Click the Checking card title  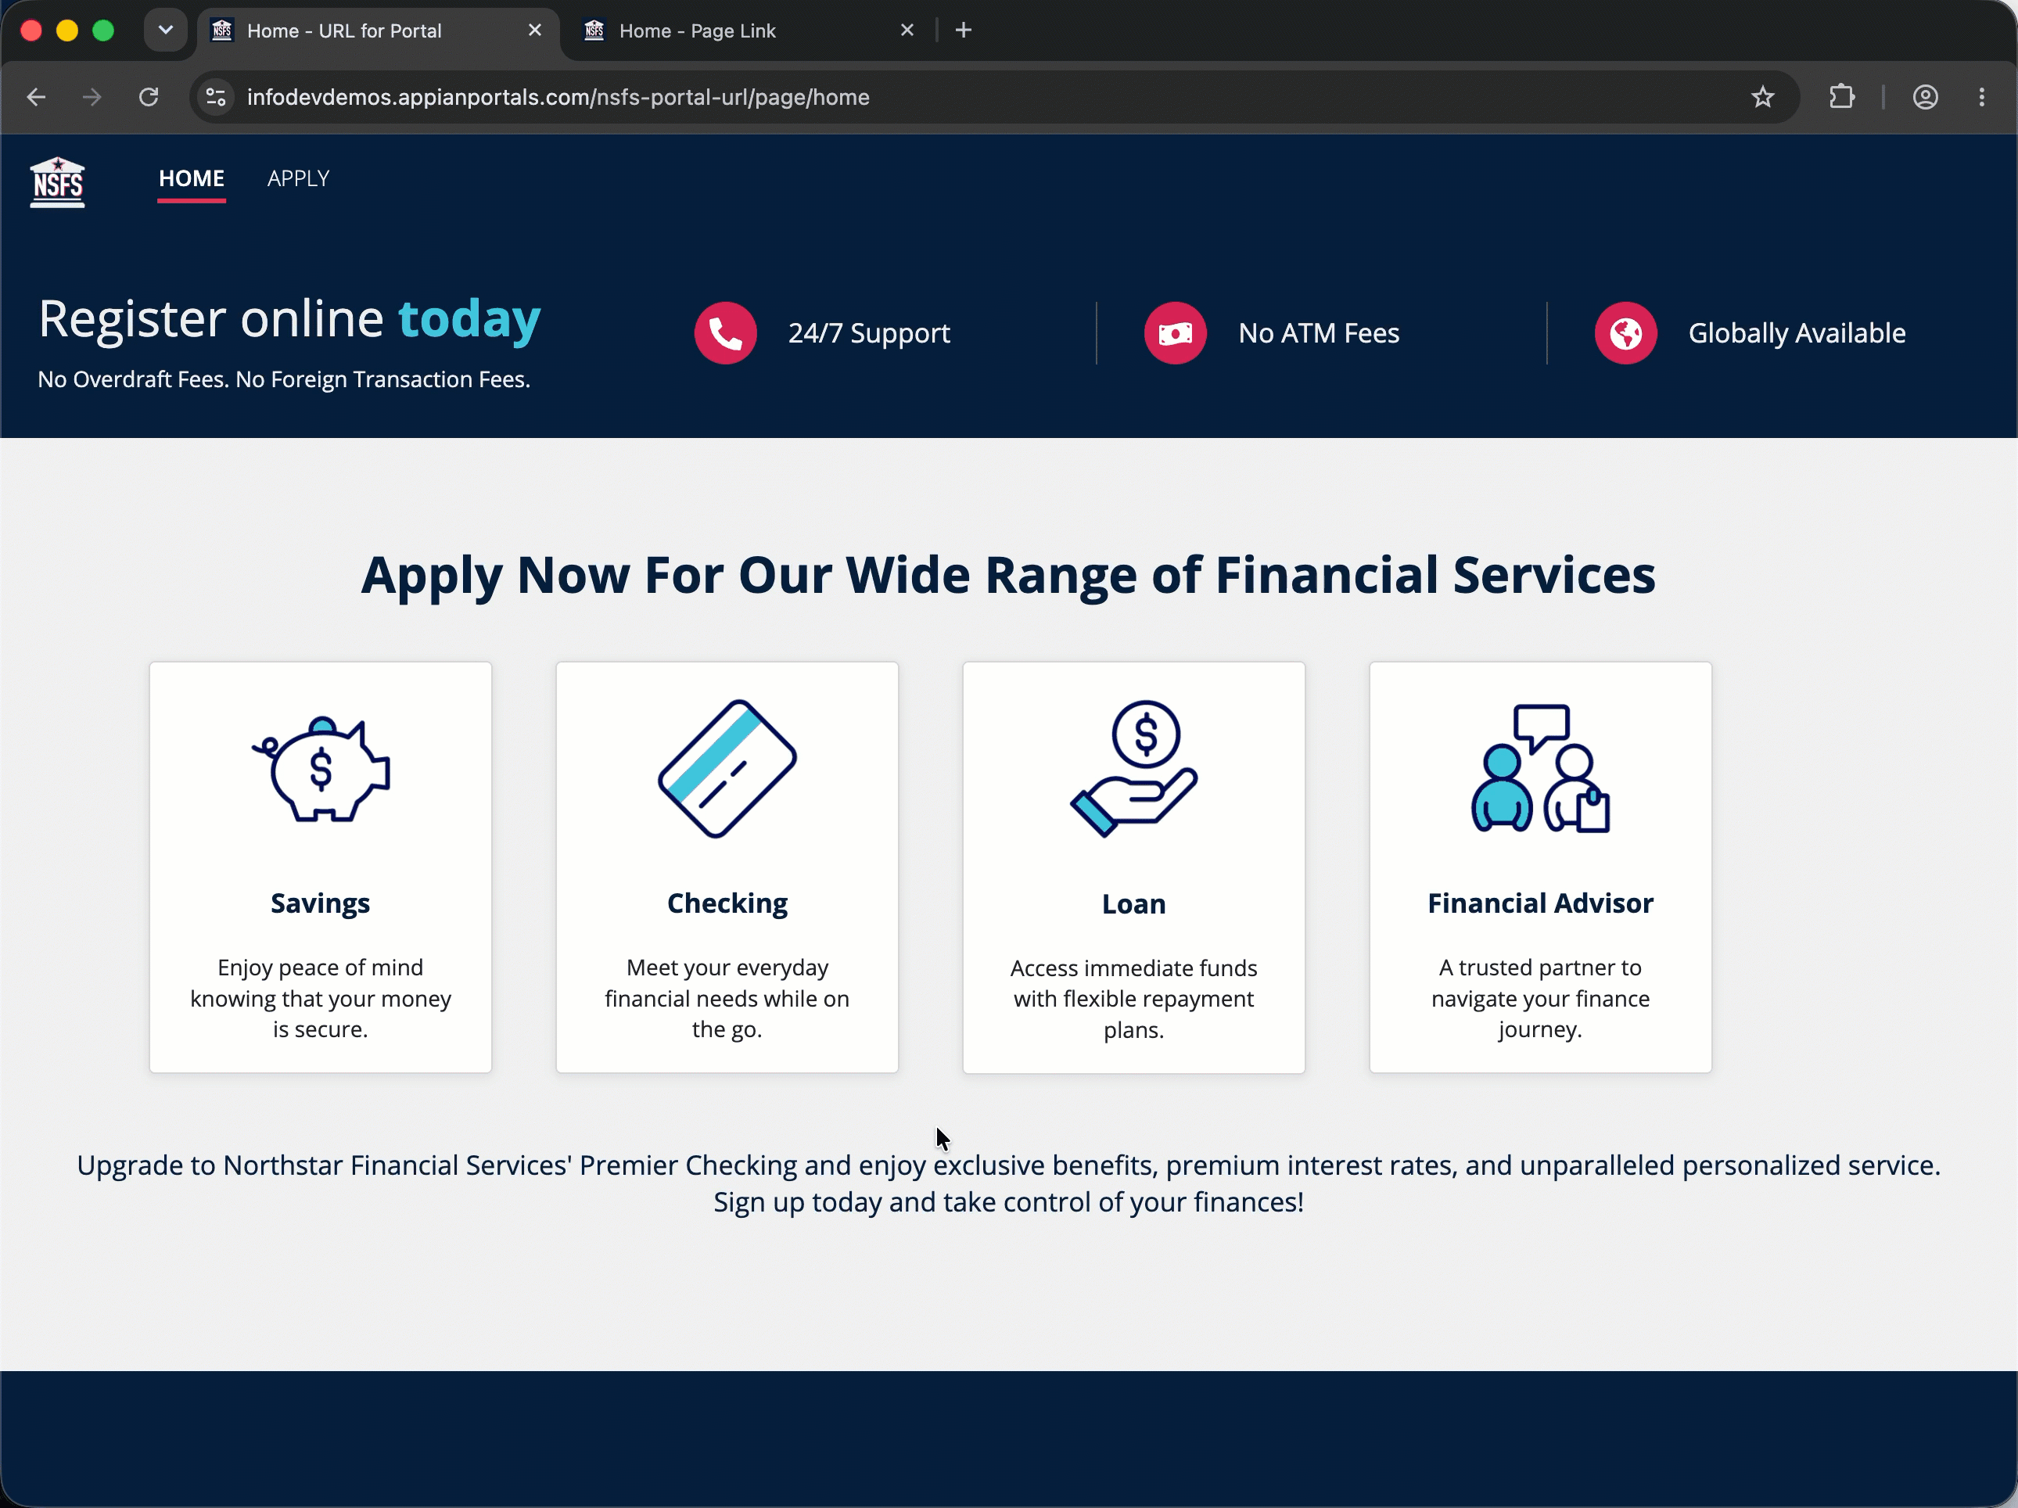727,903
